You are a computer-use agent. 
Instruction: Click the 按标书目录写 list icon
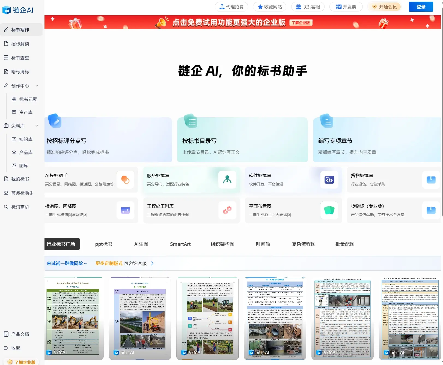191,121
